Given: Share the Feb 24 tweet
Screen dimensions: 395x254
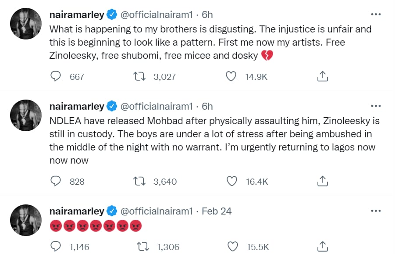Looking at the screenshot, I should 324,247.
